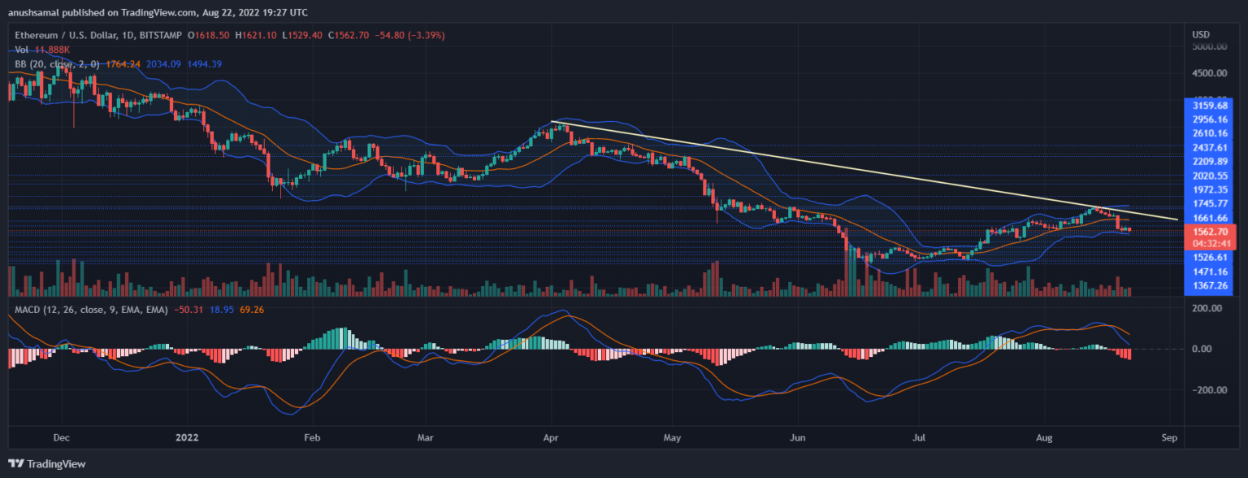Click the 5000.00 price axis tick
1248x478 pixels.
(x=1209, y=46)
